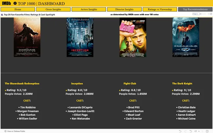Click the 'Inception' title text

point(77,84)
